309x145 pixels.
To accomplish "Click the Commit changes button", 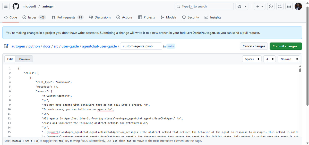I will (286, 46).
